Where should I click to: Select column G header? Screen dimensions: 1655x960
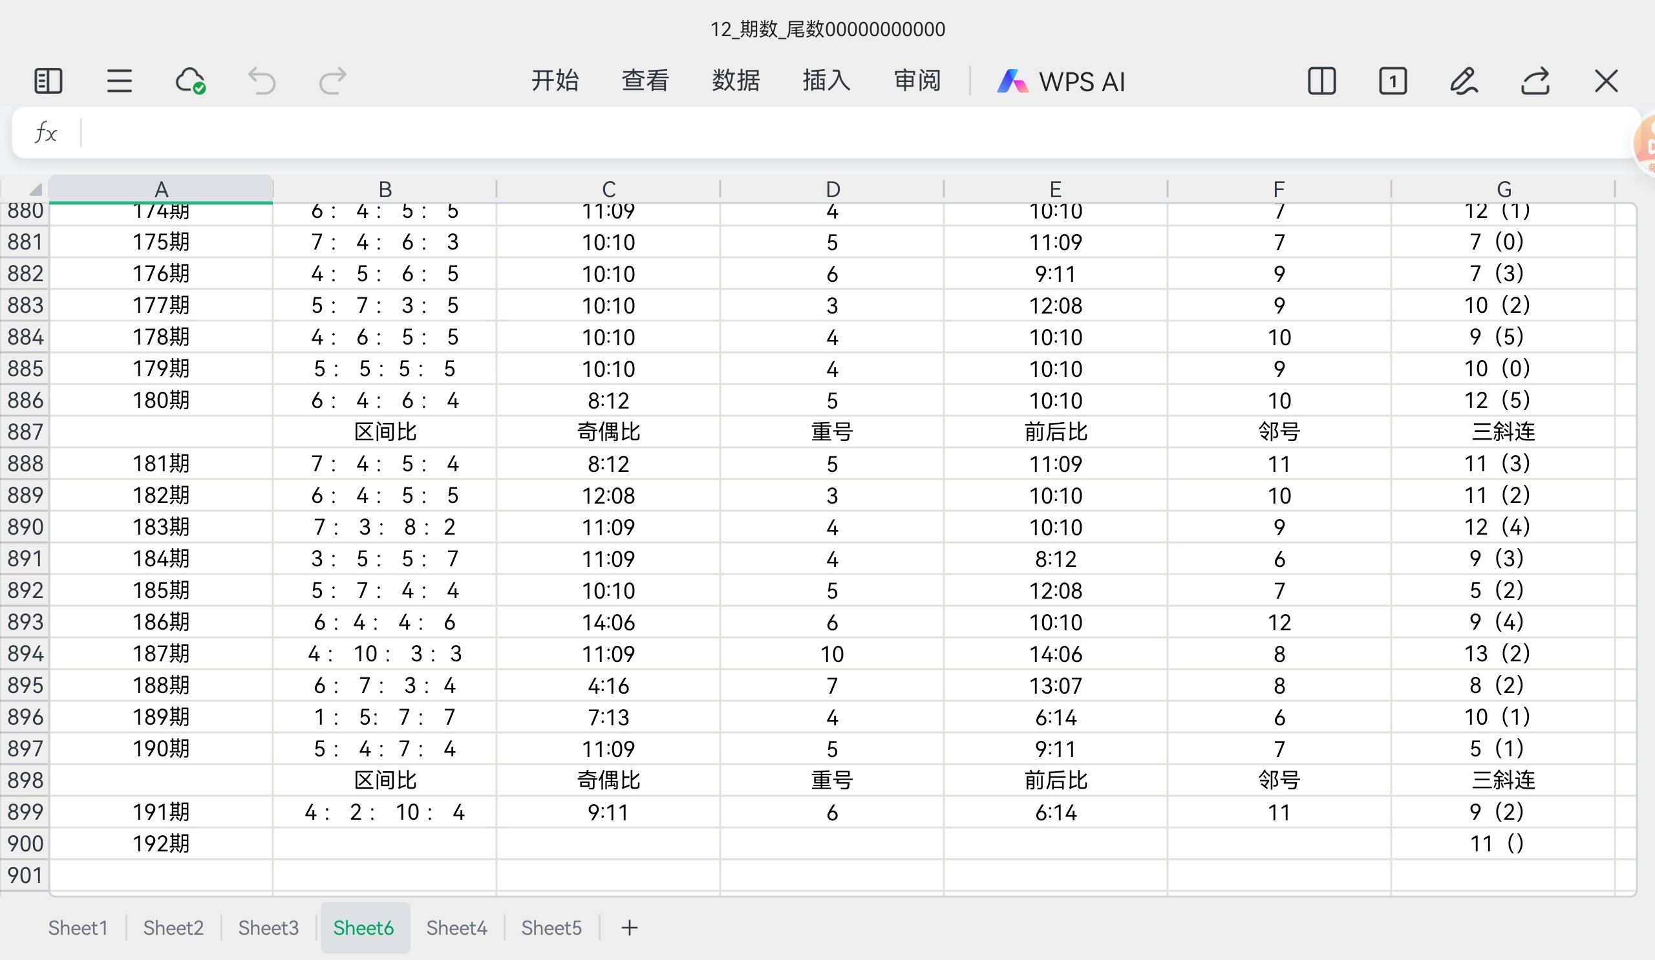(1503, 189)
